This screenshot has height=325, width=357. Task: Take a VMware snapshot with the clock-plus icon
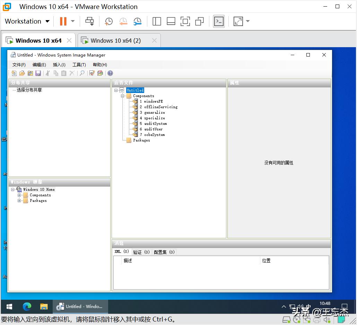(108, 21)
